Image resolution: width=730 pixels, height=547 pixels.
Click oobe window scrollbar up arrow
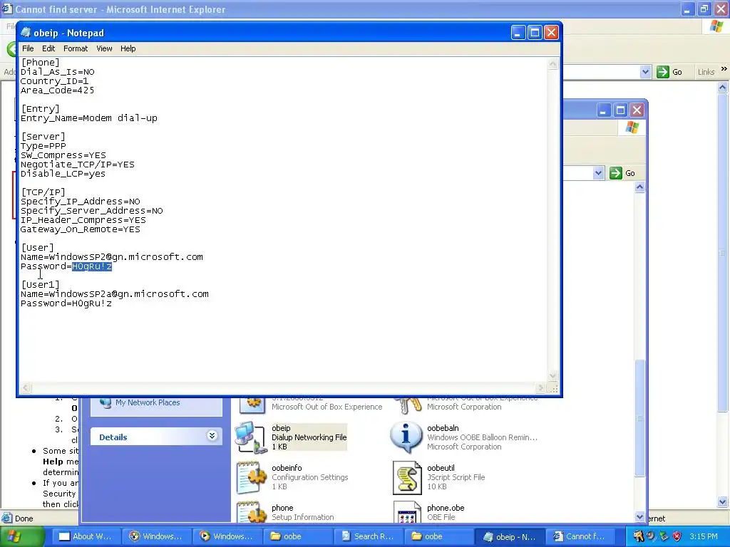[639, 187]
